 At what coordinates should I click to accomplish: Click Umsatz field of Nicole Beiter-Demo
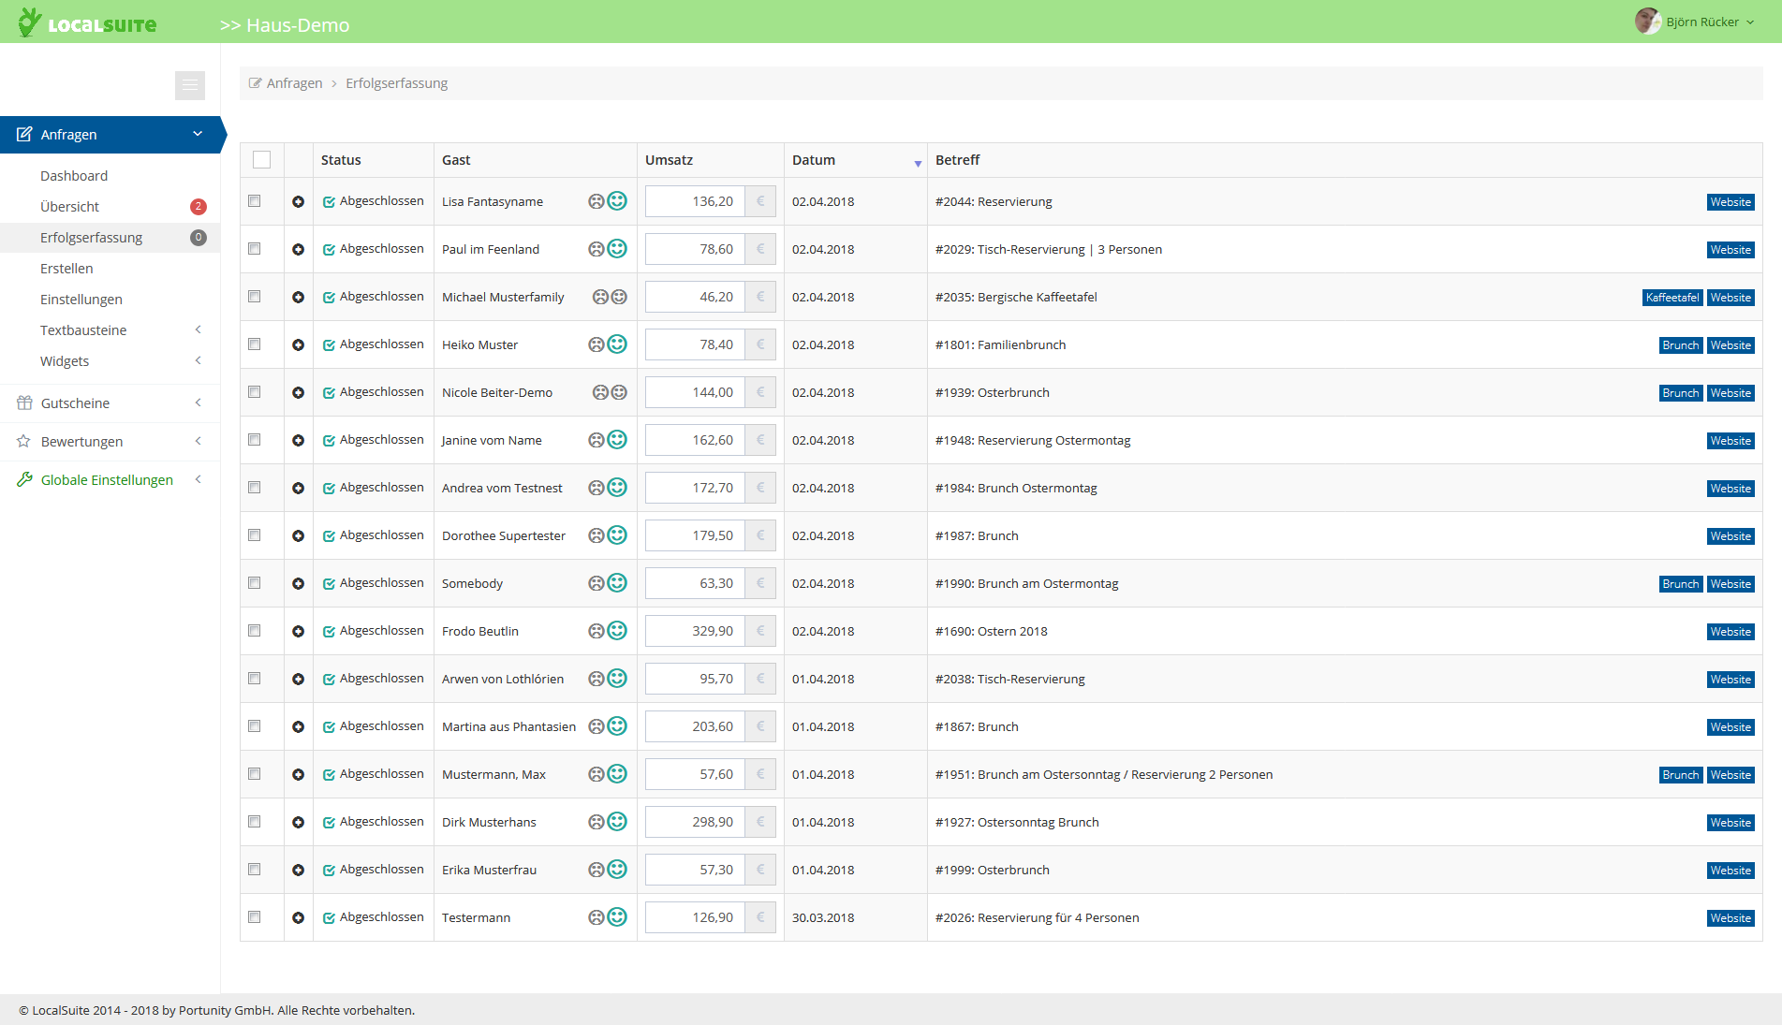tap(696, 392)
